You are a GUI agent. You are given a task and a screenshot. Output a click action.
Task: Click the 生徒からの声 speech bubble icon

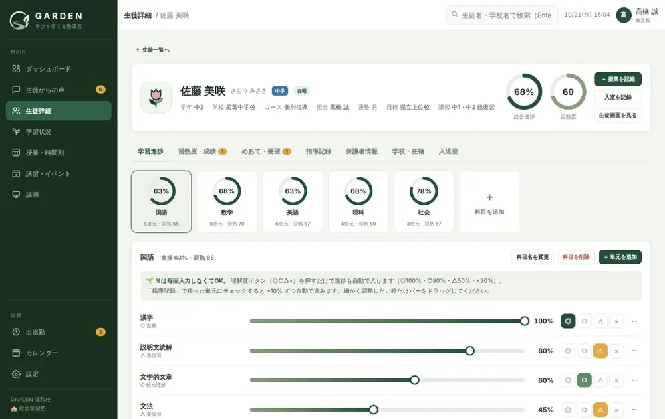point(16,90)
